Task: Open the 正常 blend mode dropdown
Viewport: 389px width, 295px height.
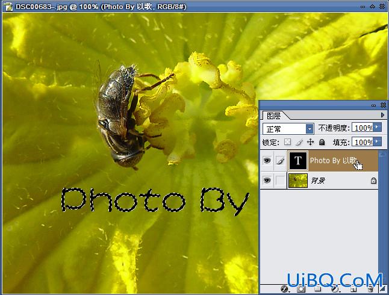Action: [x=310, y=129]
